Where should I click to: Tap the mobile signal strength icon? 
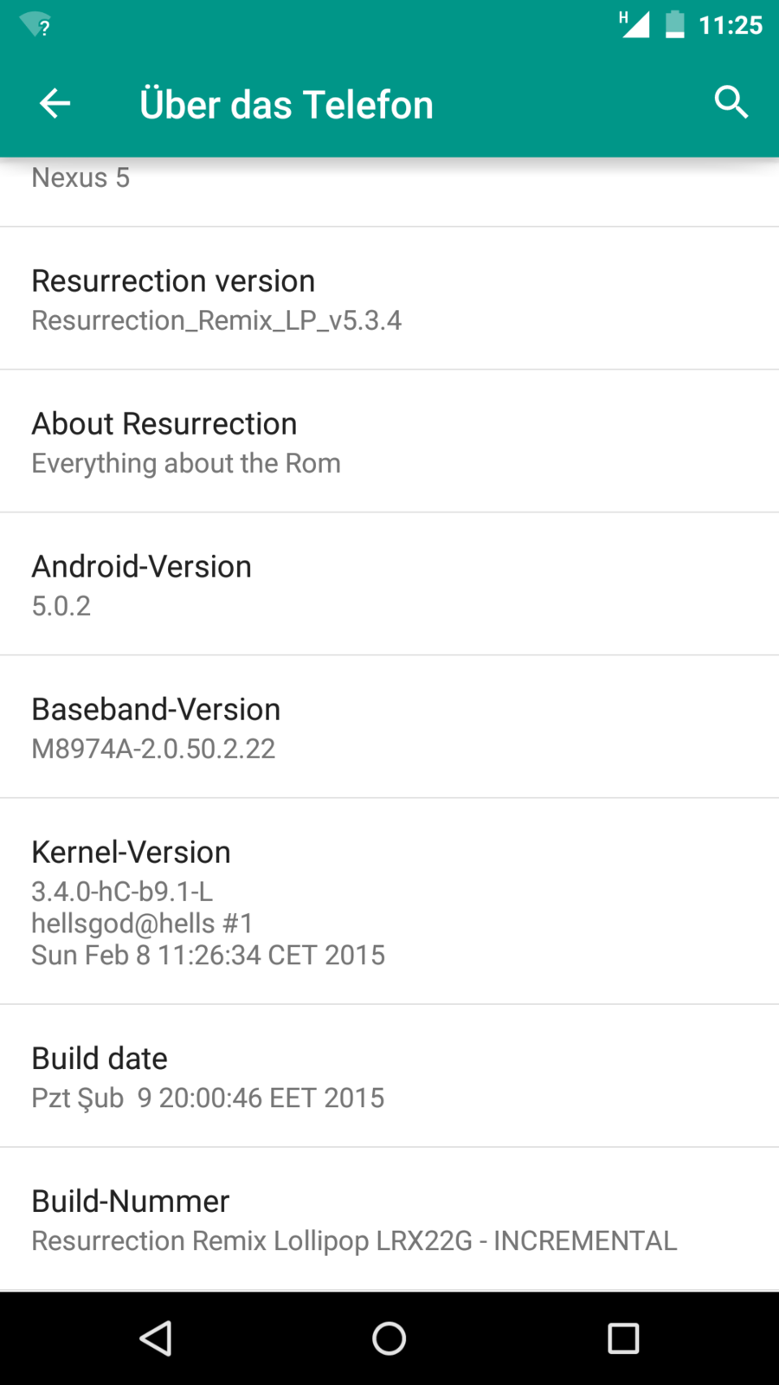pos(634,24)
